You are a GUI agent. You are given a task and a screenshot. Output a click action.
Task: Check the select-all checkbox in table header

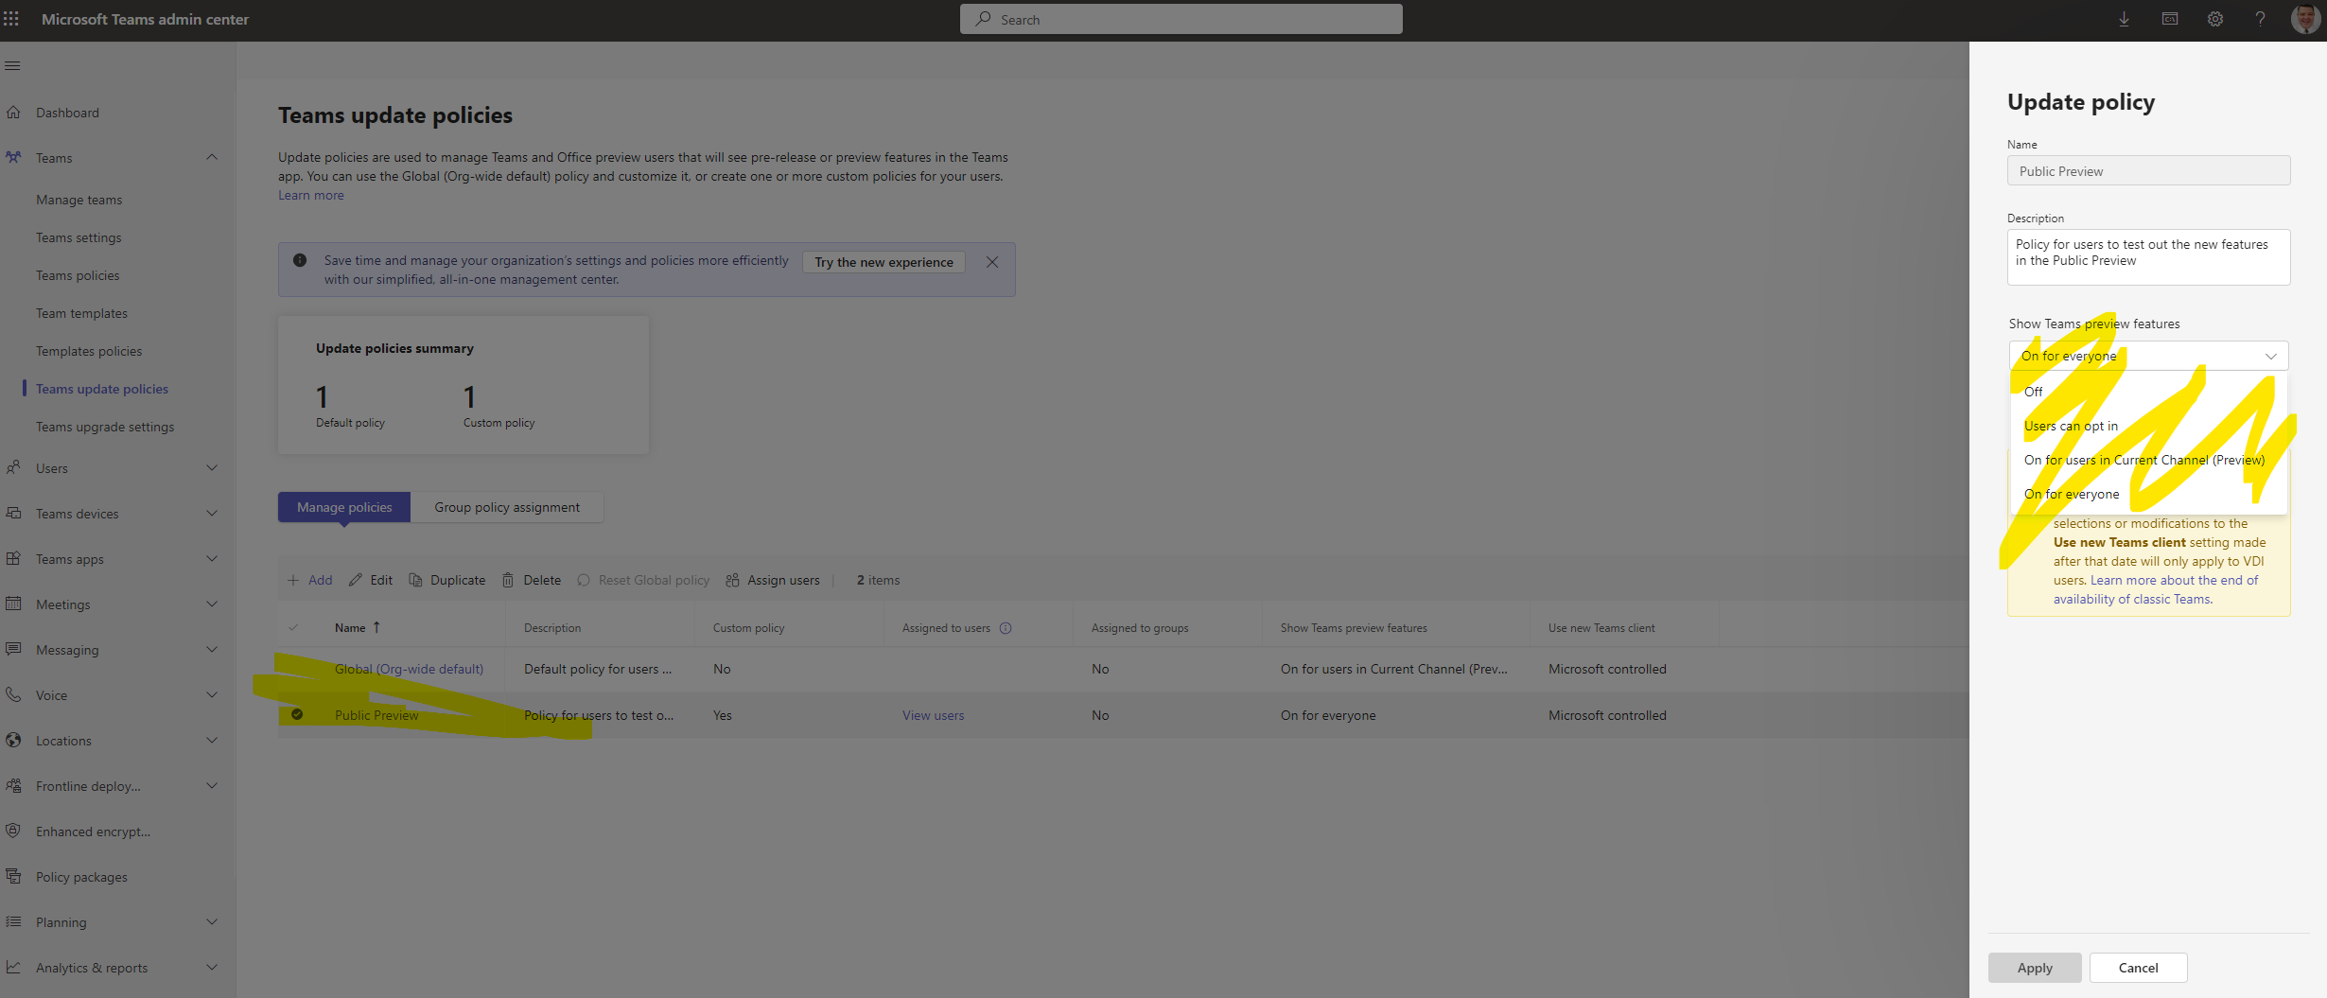point(294,627)
